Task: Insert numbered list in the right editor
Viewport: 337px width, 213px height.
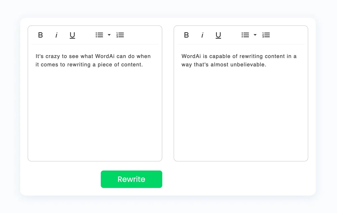Action: 266,35
